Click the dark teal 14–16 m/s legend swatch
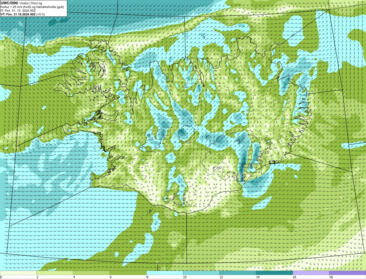 pyautogui.click(x=274, y=273)
